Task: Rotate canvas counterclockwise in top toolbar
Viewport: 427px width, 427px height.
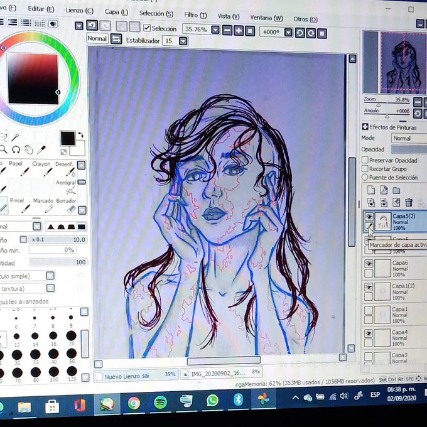Action: click(x=300, y=33)
